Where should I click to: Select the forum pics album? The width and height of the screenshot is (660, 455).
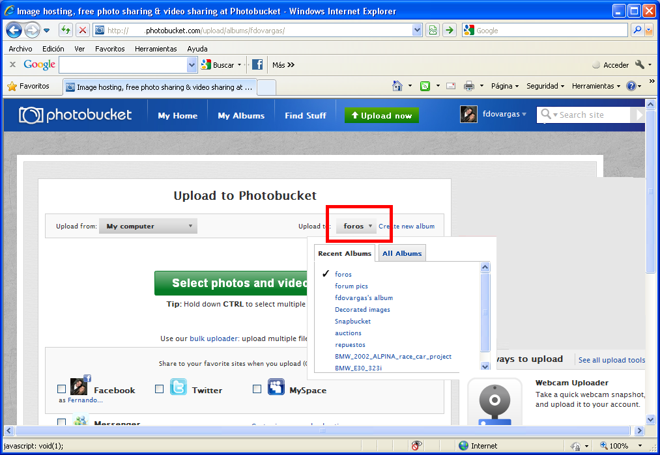pyautogui.click(x=351, y=286)
